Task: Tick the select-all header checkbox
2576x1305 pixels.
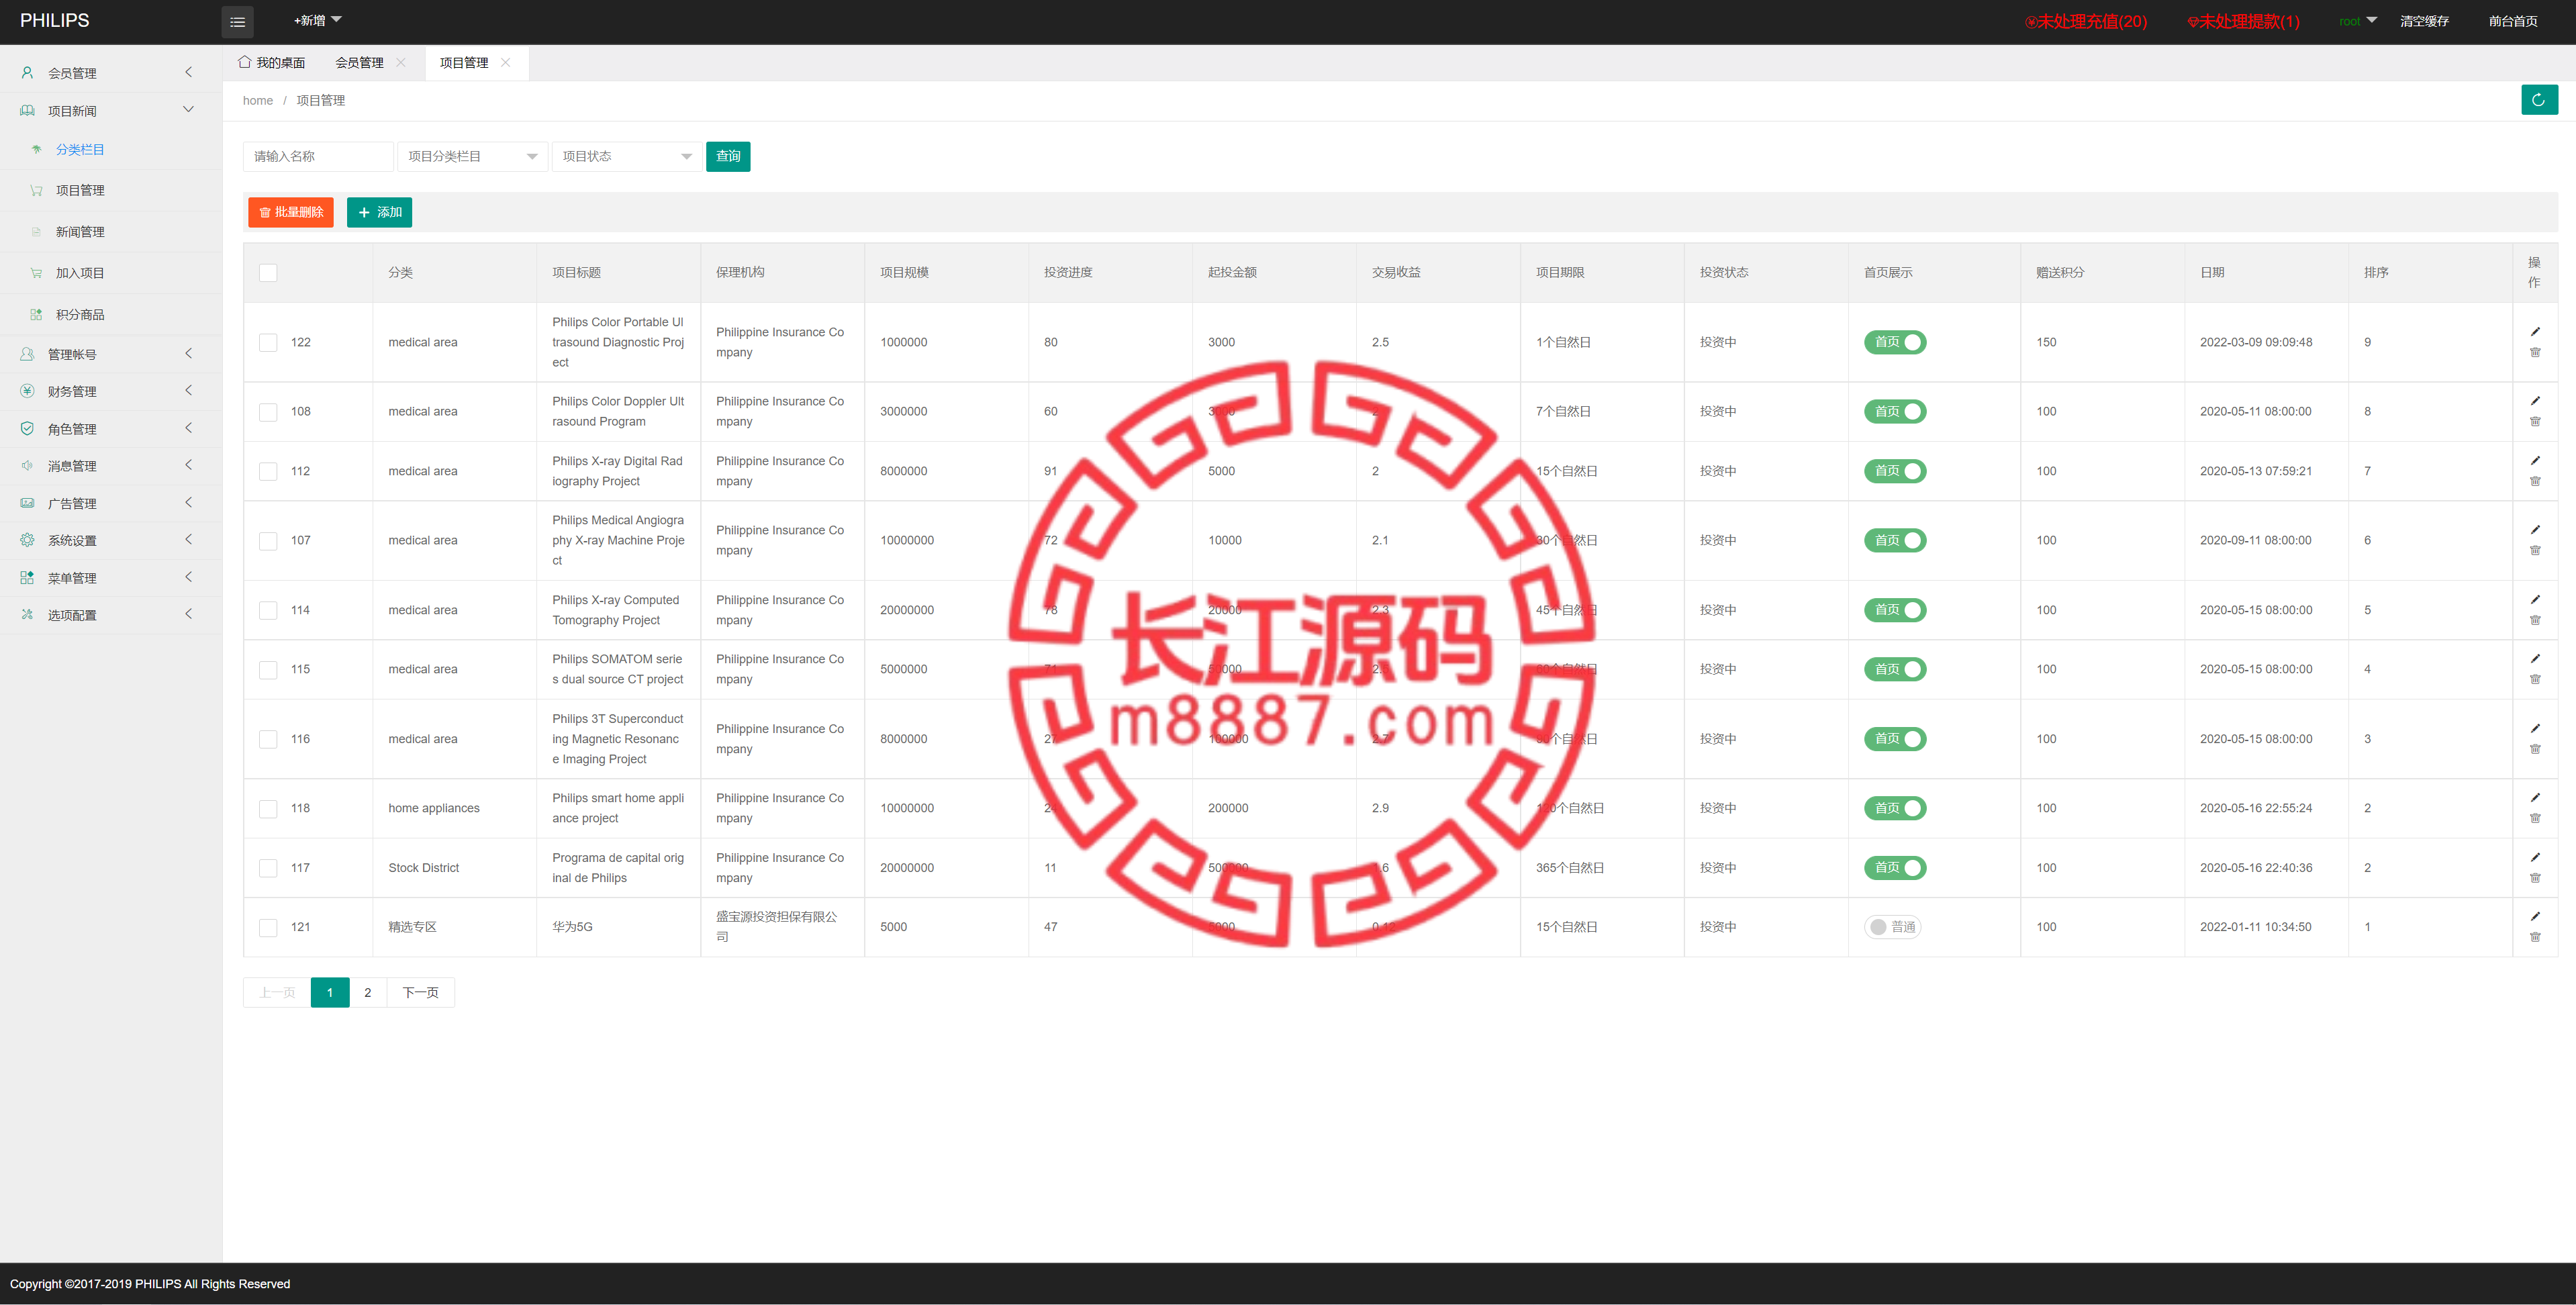Action: (x=268, y=272)
